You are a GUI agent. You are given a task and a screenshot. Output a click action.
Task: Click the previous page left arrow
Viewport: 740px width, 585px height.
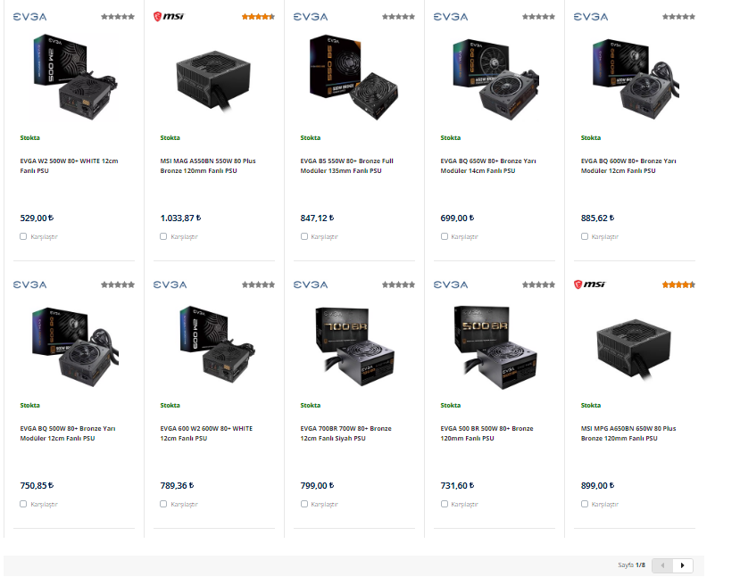pyautogui.click(x=662, y=565)
